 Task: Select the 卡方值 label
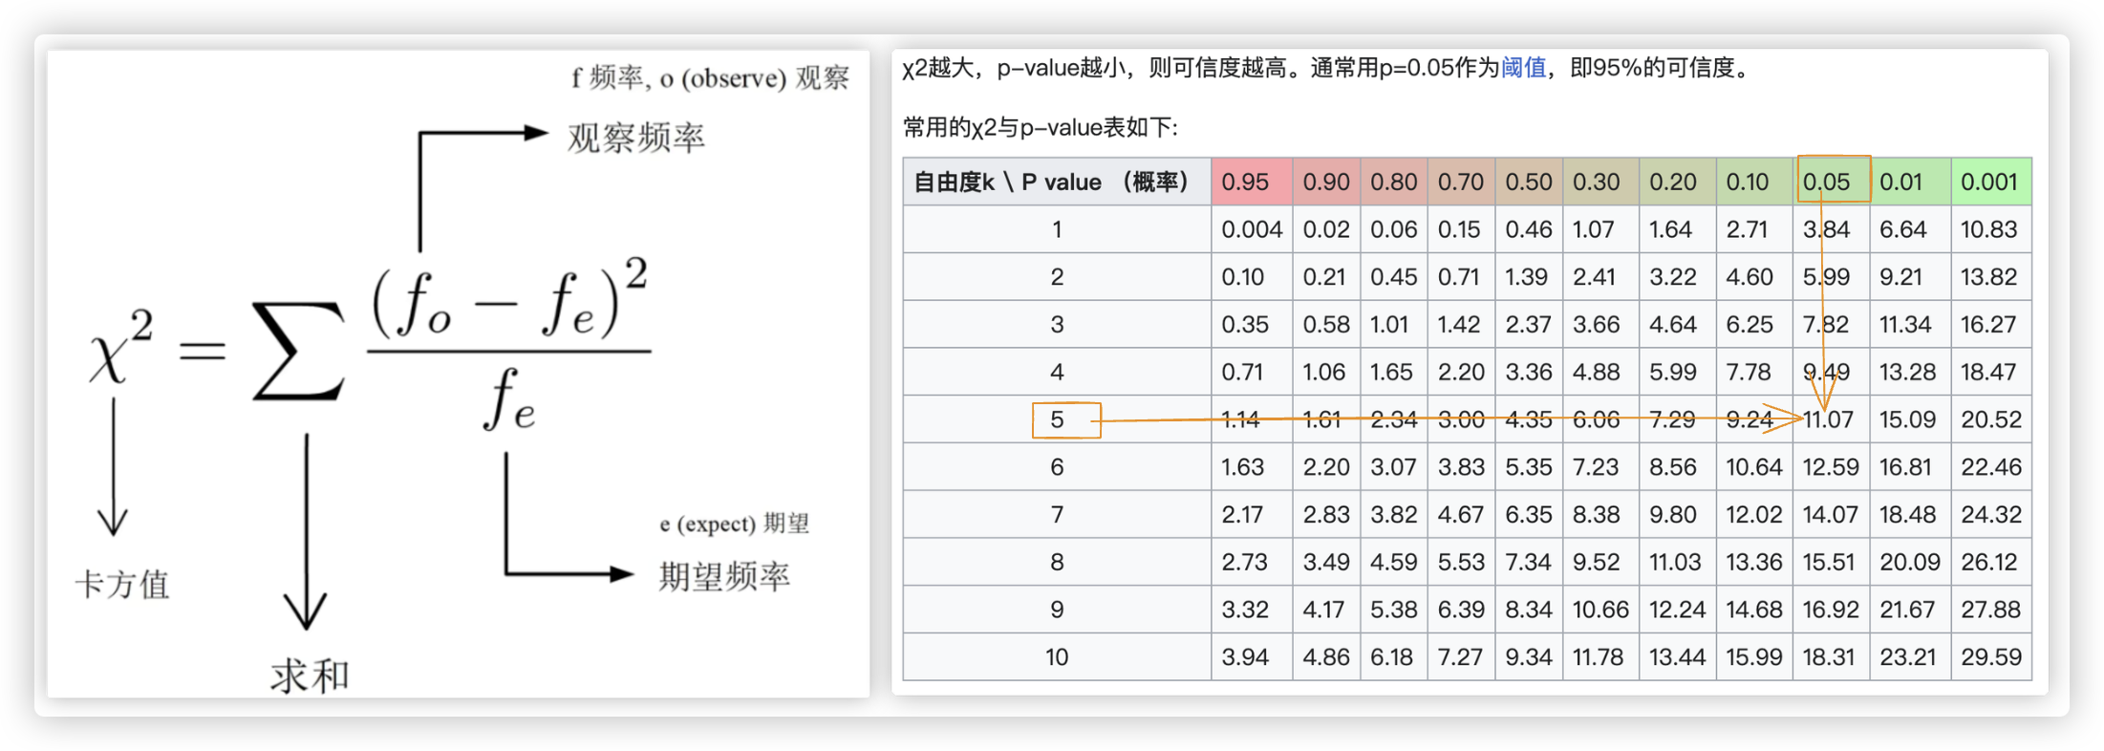click(122, 584)
